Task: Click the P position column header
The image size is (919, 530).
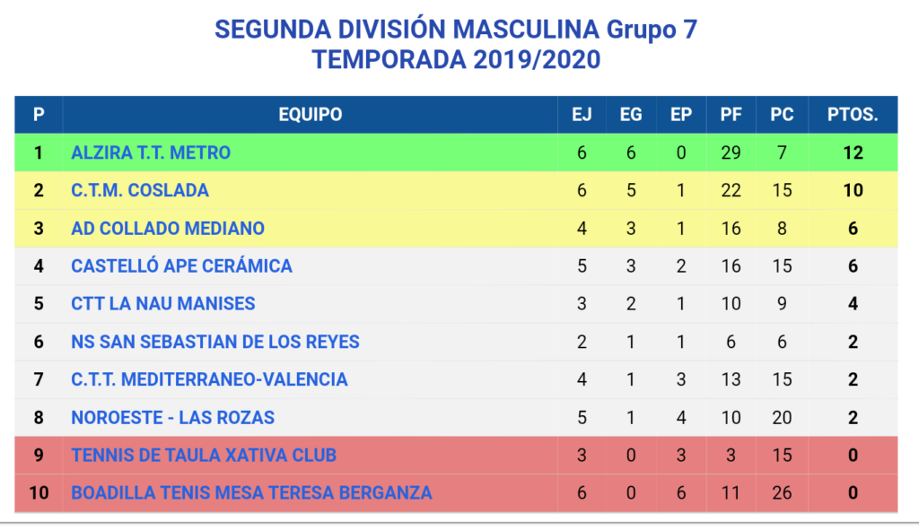Action: click(x=39, y=114)
